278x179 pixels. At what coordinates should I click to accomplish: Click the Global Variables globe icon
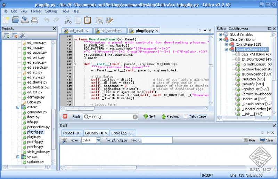click(x=226, y=34)
